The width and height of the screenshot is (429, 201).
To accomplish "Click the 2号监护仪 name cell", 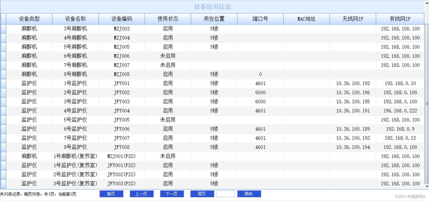I will pos(76,92).
